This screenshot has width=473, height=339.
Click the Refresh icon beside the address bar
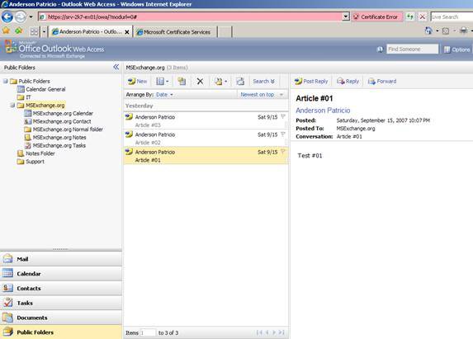pyautogui.click(x=409, y=16)
